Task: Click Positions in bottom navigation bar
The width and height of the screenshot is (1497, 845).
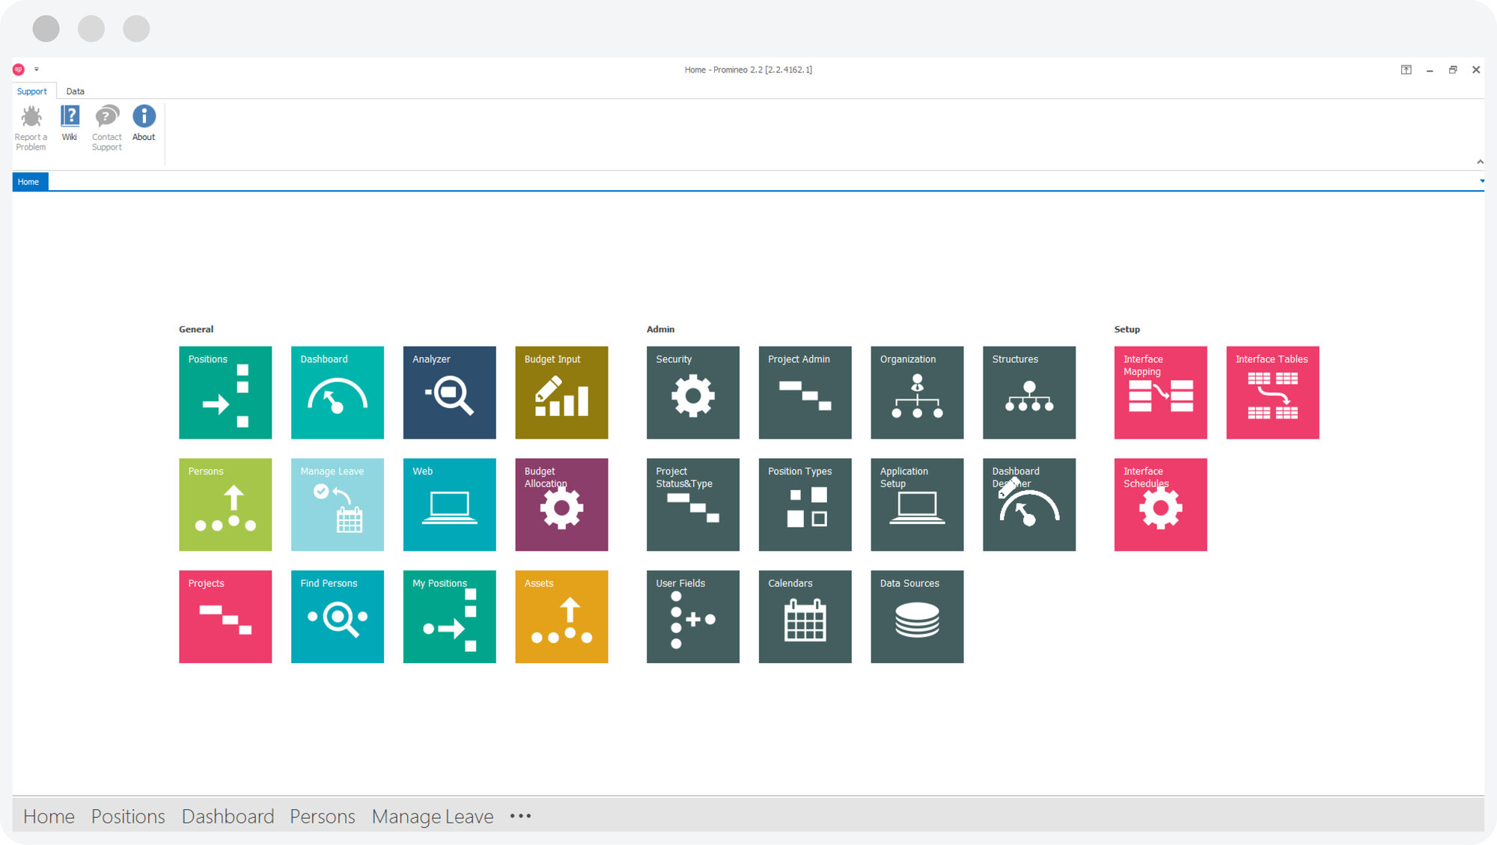Action: click(x=128, y=816)
